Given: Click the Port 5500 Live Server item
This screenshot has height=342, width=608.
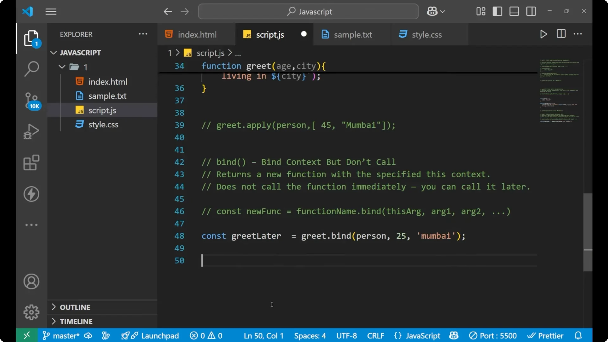Looking at the screenshot, I should coord(493,336).
